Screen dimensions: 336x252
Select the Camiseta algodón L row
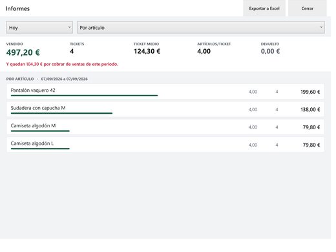165,145
